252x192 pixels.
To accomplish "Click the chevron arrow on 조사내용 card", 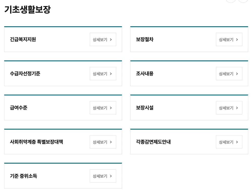I will [237, 74].
